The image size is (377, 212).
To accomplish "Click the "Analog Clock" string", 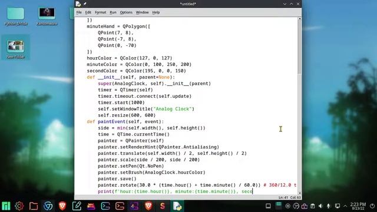I will click(x=173, y=109).
